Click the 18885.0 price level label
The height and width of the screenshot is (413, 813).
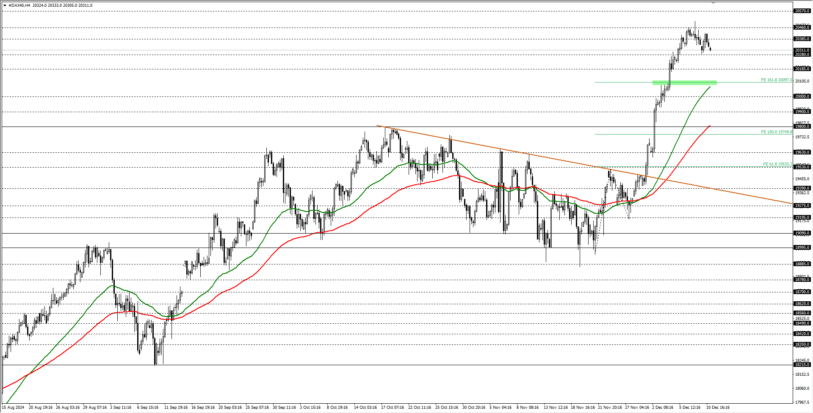(802, 264)
